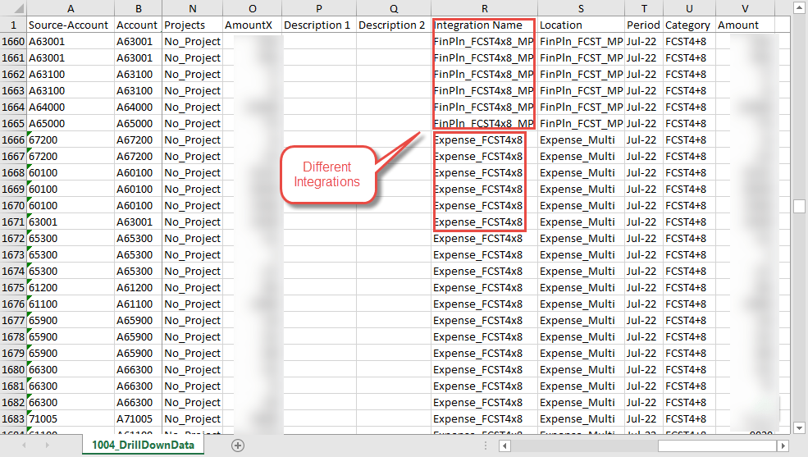Image resolution: width=808 pixels, height=457 pixels.
Task: Click the horizontal scrollbar thumb
Action: (x=718, y=446)
